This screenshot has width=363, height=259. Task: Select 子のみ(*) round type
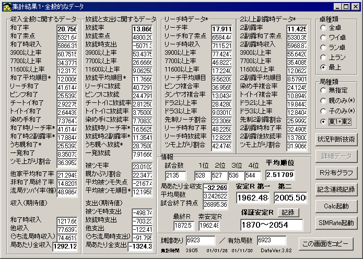[x=337, y=111]
